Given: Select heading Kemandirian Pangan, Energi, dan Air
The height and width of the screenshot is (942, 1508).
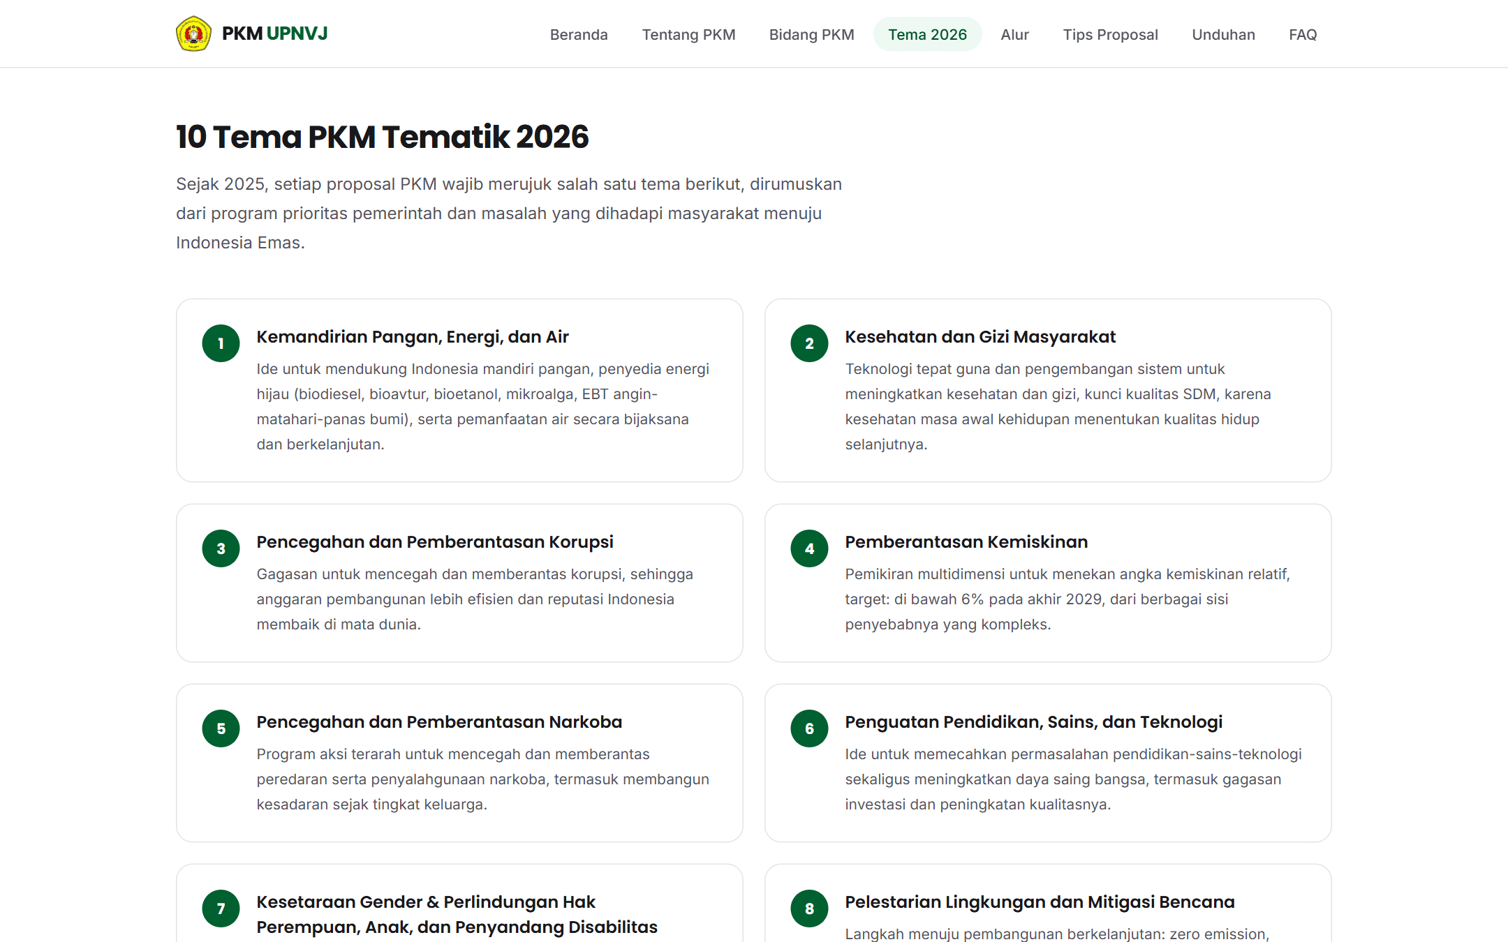Looking at the screenshot, I should (413, 337).
